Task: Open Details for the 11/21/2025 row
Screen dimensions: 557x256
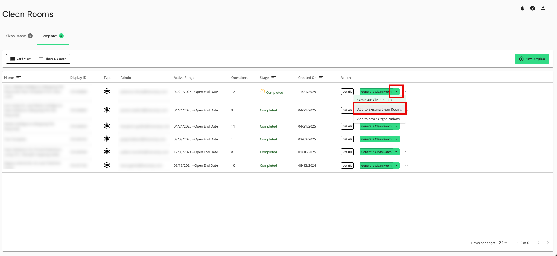Action: (x=347, y=92)
